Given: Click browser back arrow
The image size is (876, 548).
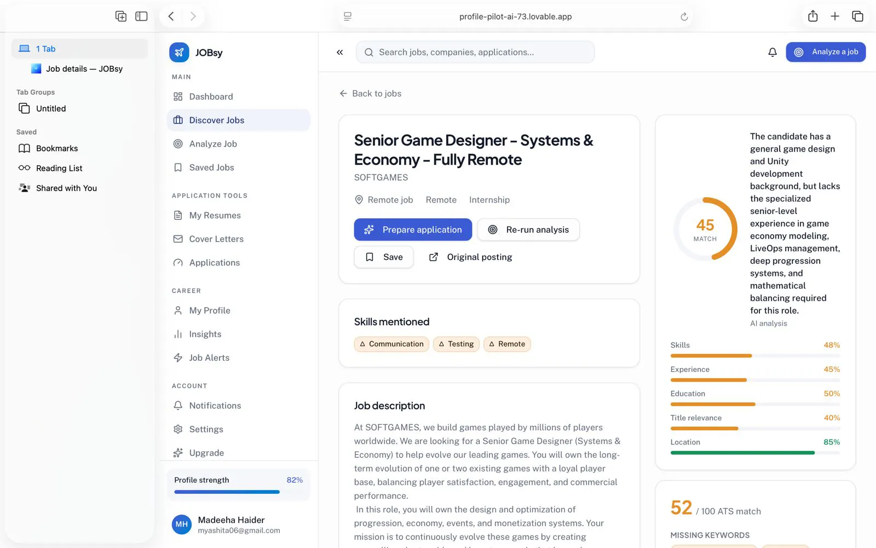Looking at the screenshot, I should click(x=171, y=16).
